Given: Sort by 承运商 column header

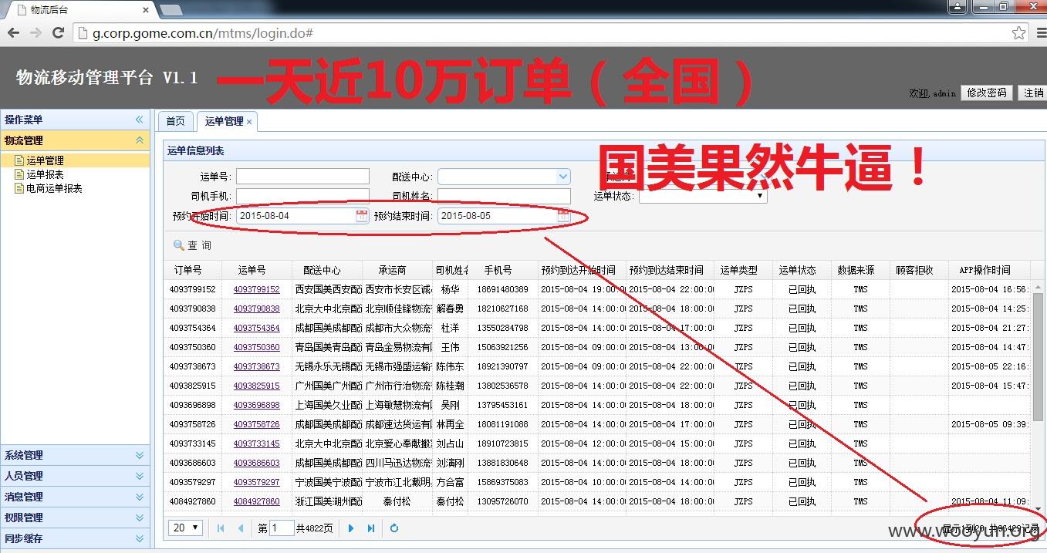Looking at the screenshot, I should [397, 270].
